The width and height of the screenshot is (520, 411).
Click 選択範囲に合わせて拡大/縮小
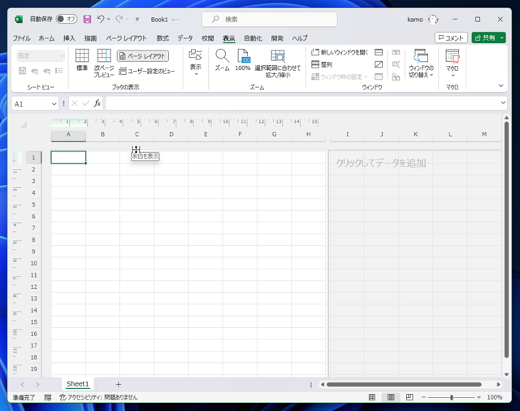tap(278, 63)
